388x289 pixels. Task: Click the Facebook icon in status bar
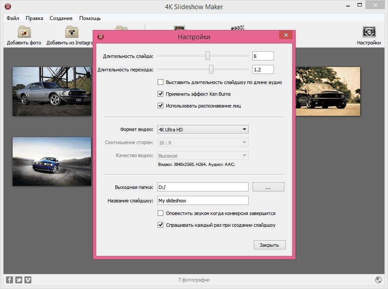pos(10,279)
